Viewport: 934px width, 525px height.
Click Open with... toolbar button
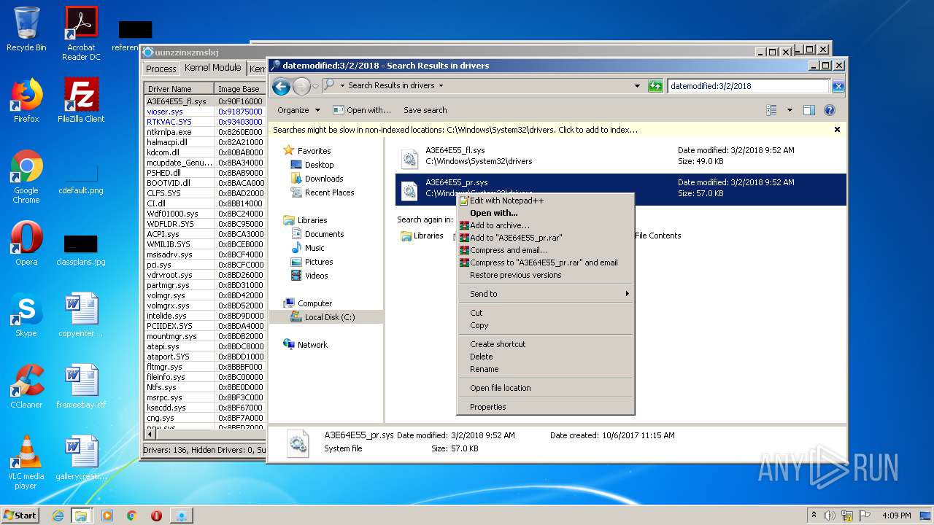pyautogui.click(x=362, y=110)
